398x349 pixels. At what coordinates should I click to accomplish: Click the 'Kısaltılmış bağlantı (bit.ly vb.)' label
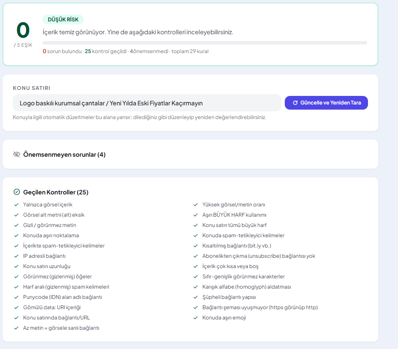[237, 246]
